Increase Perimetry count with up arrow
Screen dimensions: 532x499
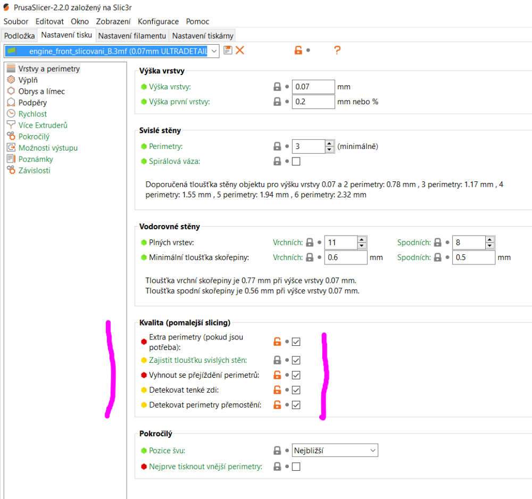pyautogui.click(x=330, y=143)
